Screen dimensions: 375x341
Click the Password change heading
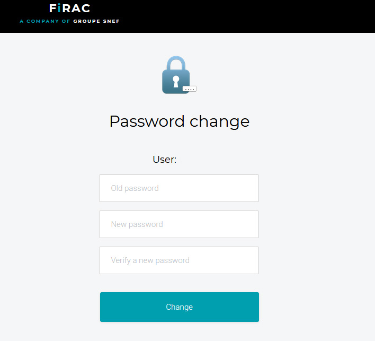click(179, 121)
